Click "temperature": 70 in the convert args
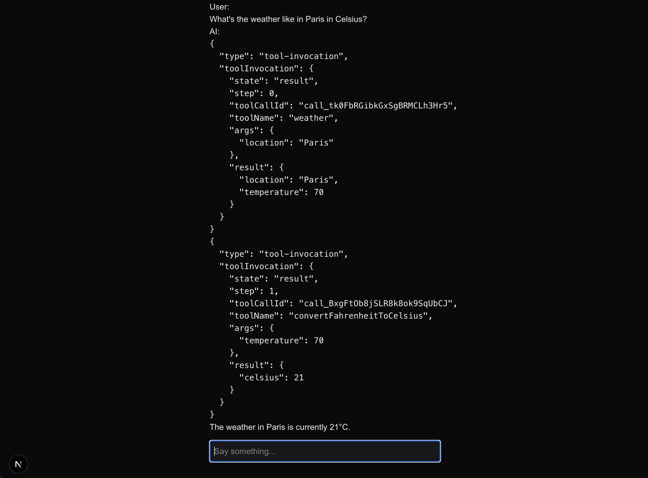 [x=281, y=340]
